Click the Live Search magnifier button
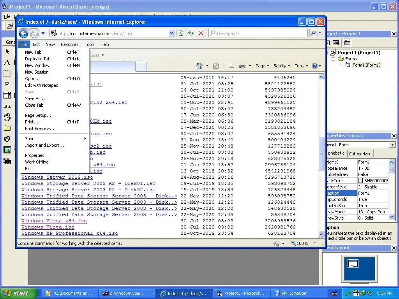The image size is (399, 299). point(314,33)
